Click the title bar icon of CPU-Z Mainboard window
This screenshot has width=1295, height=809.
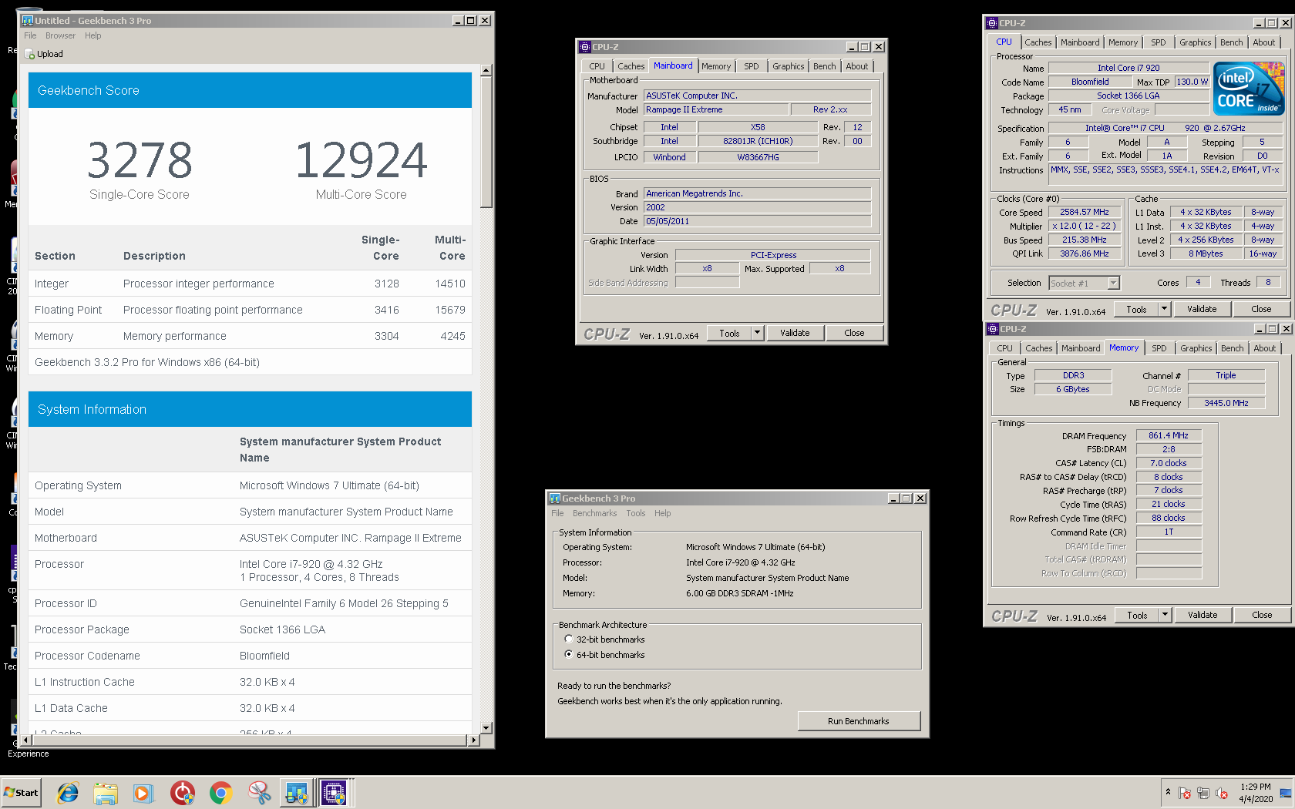pyautogui.click(x=585, y=47)
